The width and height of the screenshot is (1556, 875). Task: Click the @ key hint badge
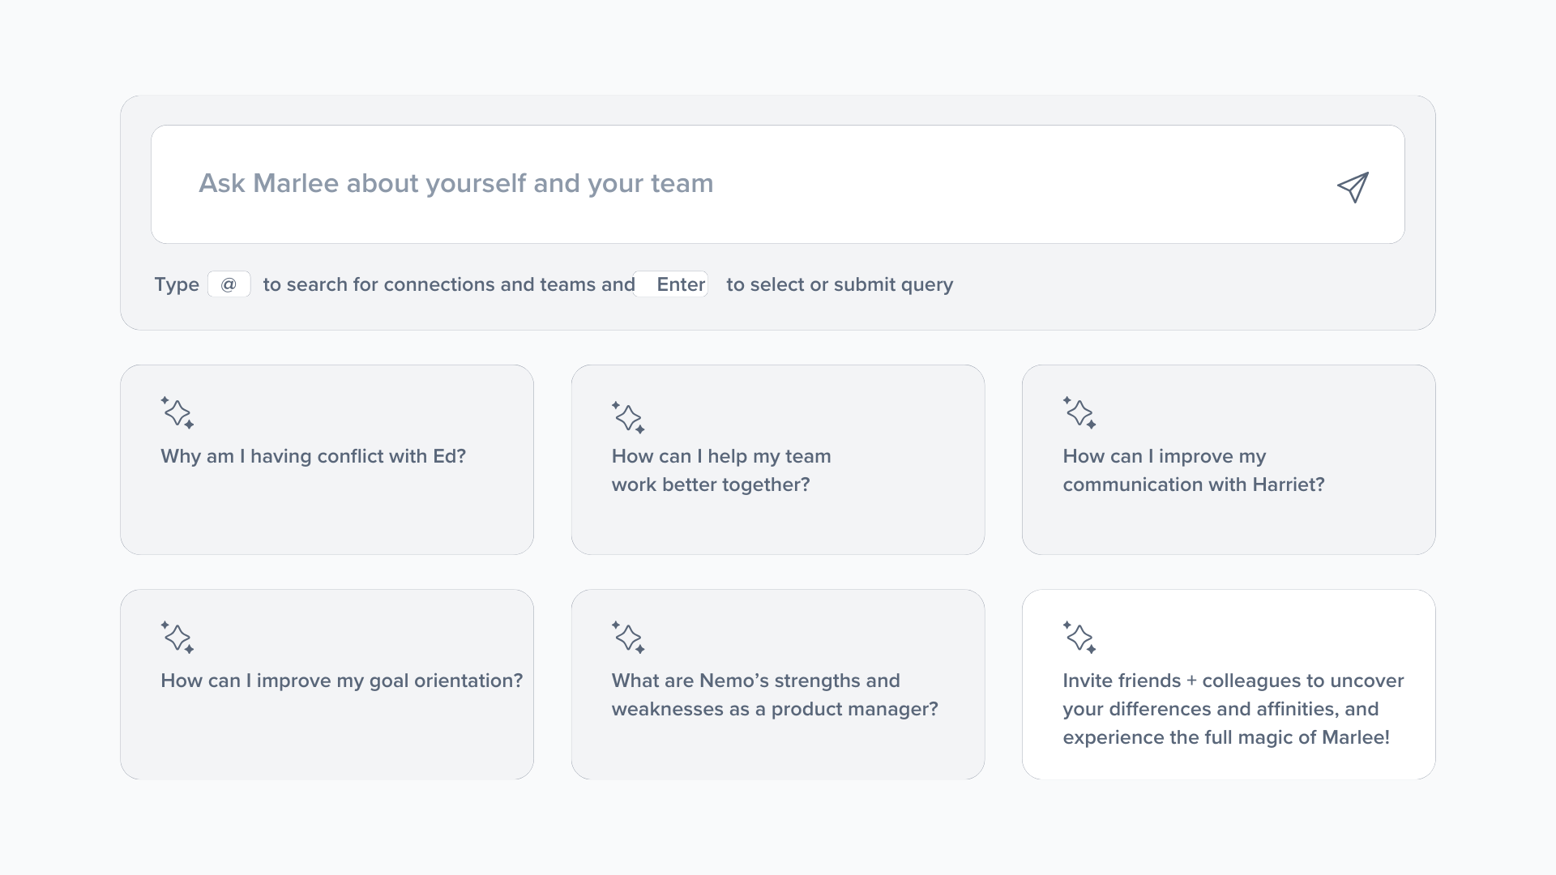(x=229, y=284)
